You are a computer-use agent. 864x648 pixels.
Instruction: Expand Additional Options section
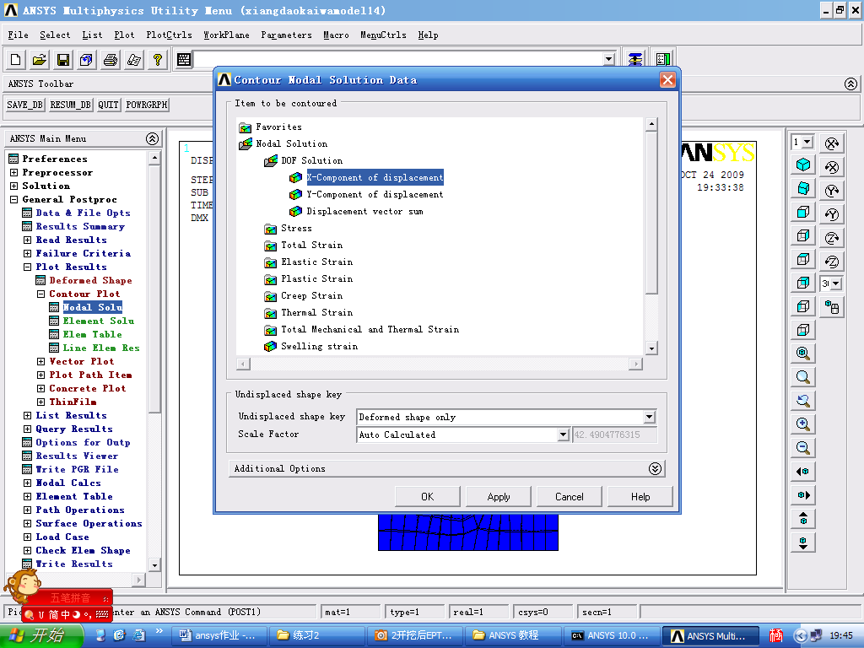point(655,469)
